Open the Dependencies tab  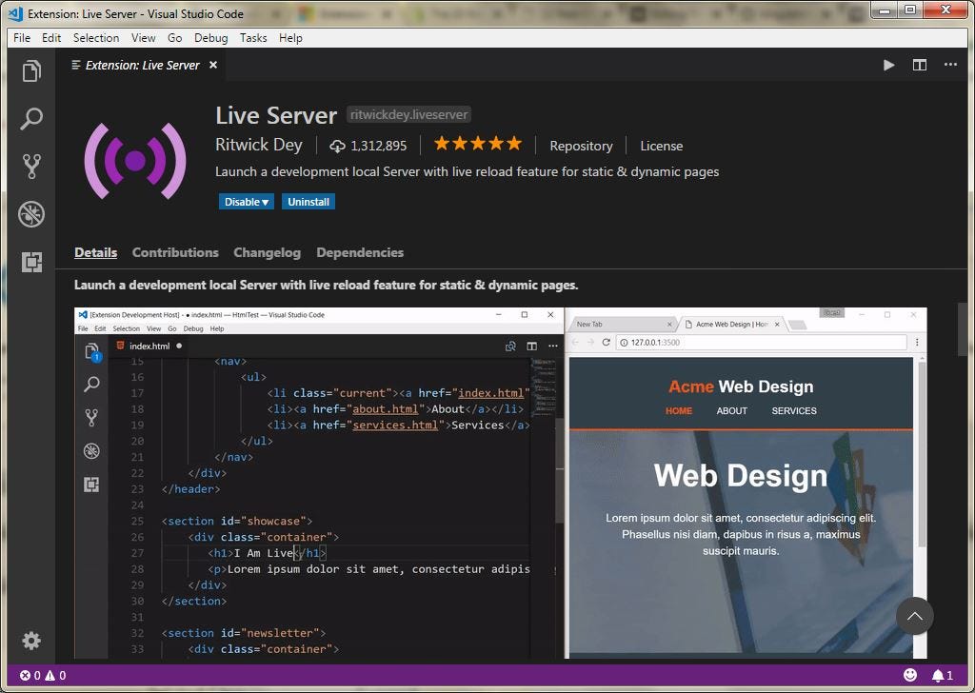[360, 252]
